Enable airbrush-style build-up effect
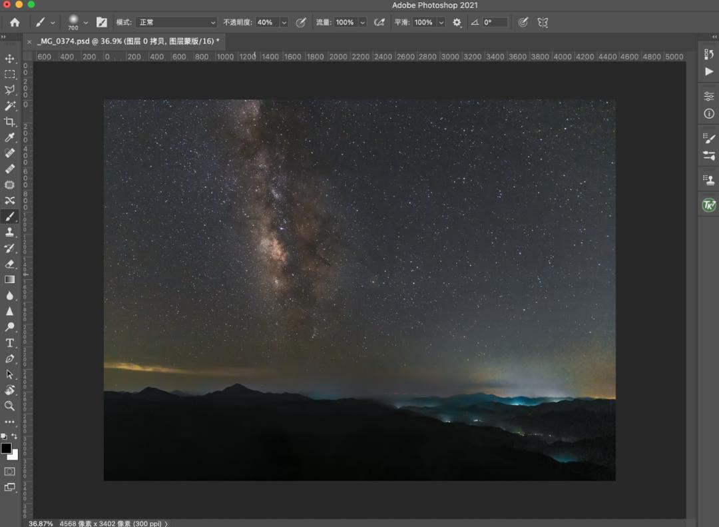719x527 pixels. point(379,22)
